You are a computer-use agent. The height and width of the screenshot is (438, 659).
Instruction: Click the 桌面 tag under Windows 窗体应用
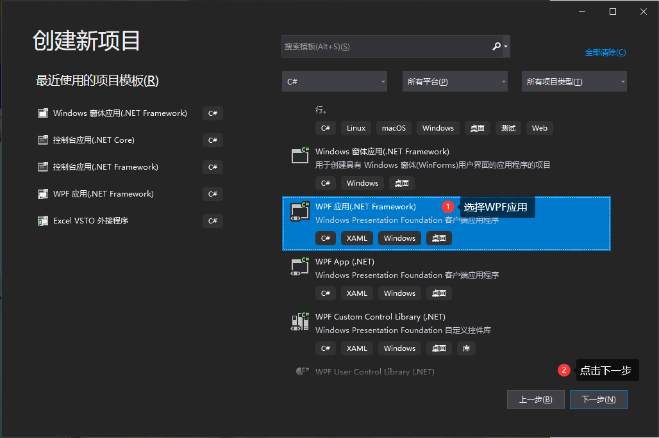coord(402,183)
